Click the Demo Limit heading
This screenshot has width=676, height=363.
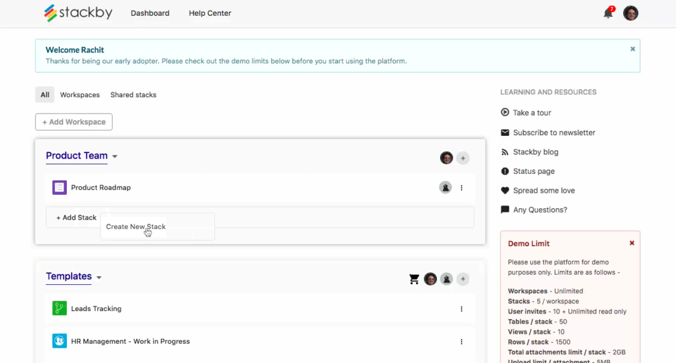tap(528, 244)
